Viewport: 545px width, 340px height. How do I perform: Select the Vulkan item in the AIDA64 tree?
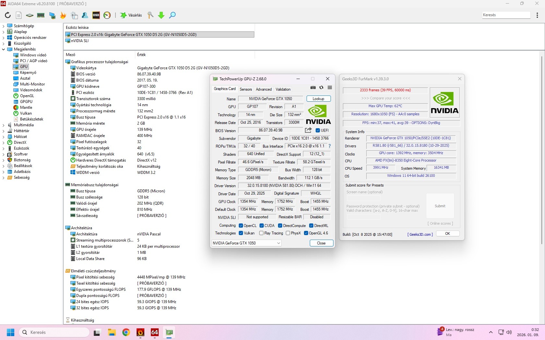point(26,113)
